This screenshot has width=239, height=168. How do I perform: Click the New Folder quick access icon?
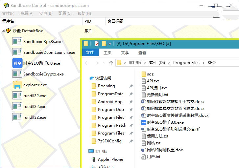104,44
